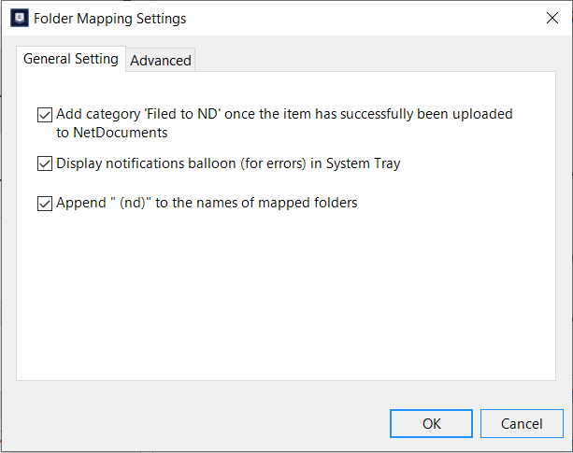This screenshot has height=453, width=573.
Task: Close the Folder Mapping Settings dialog
Action: pos(551,18)
